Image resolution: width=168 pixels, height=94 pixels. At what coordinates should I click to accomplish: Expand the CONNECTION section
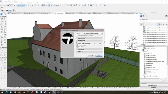(x=90, y=49)
